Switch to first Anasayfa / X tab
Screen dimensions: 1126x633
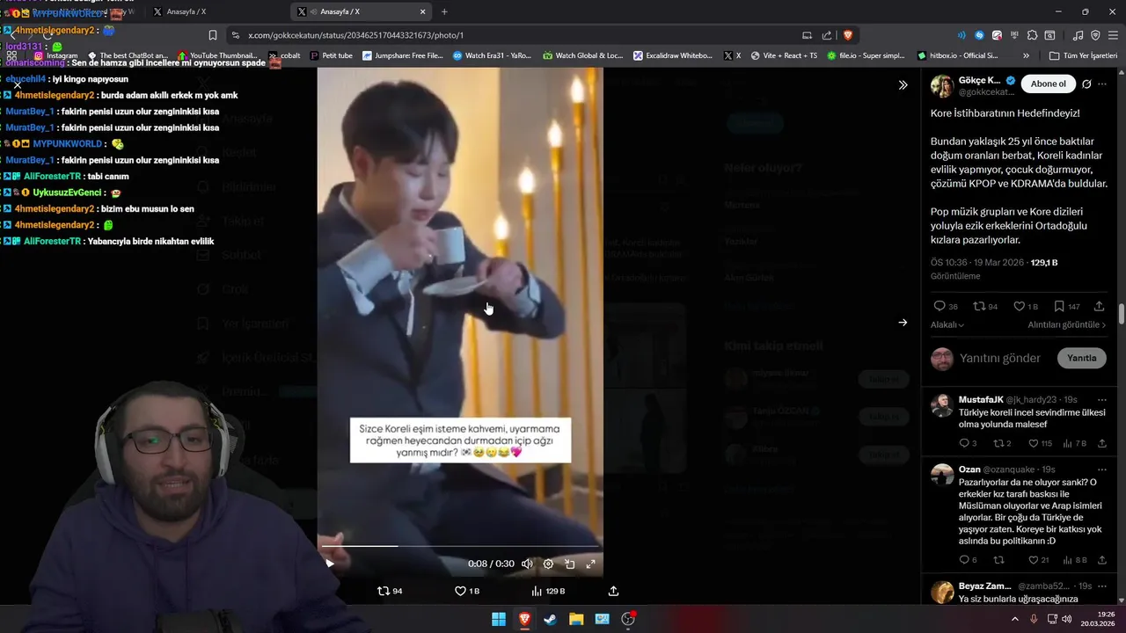coord(214,11)
